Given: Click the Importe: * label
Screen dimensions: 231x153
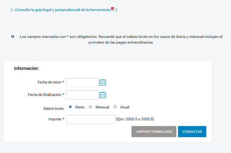Looking at the screenshot, I should tap(56, 119).
